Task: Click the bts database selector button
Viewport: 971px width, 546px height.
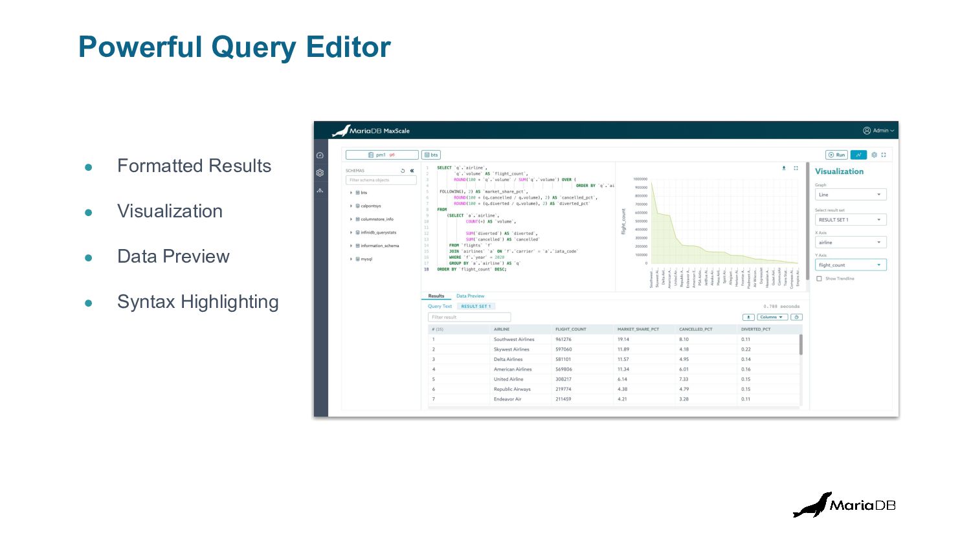Action: pyautogui.click(x=431, y=155)
